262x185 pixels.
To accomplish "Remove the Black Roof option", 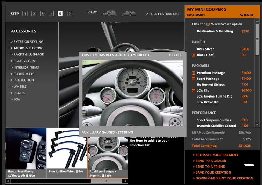I will click(194, 55).
